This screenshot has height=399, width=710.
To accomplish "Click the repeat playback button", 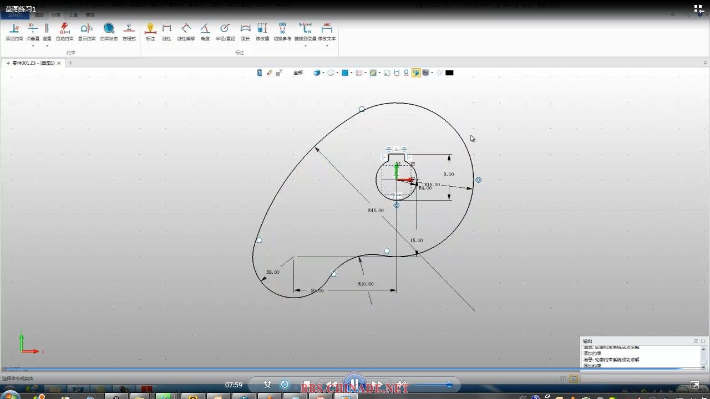I will [285, 385].
